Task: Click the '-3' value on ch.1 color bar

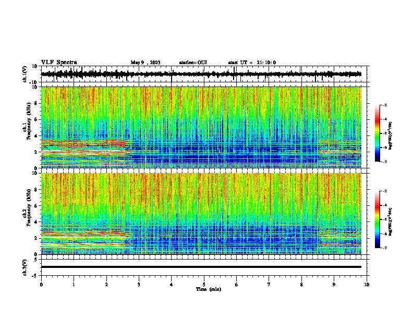Action: [x=384, y=105]
